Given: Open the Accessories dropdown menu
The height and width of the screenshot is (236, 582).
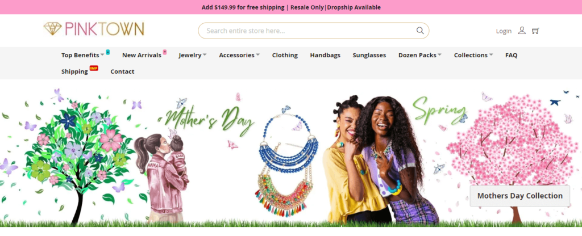Looking at the screenshot, I should point(239,55).
